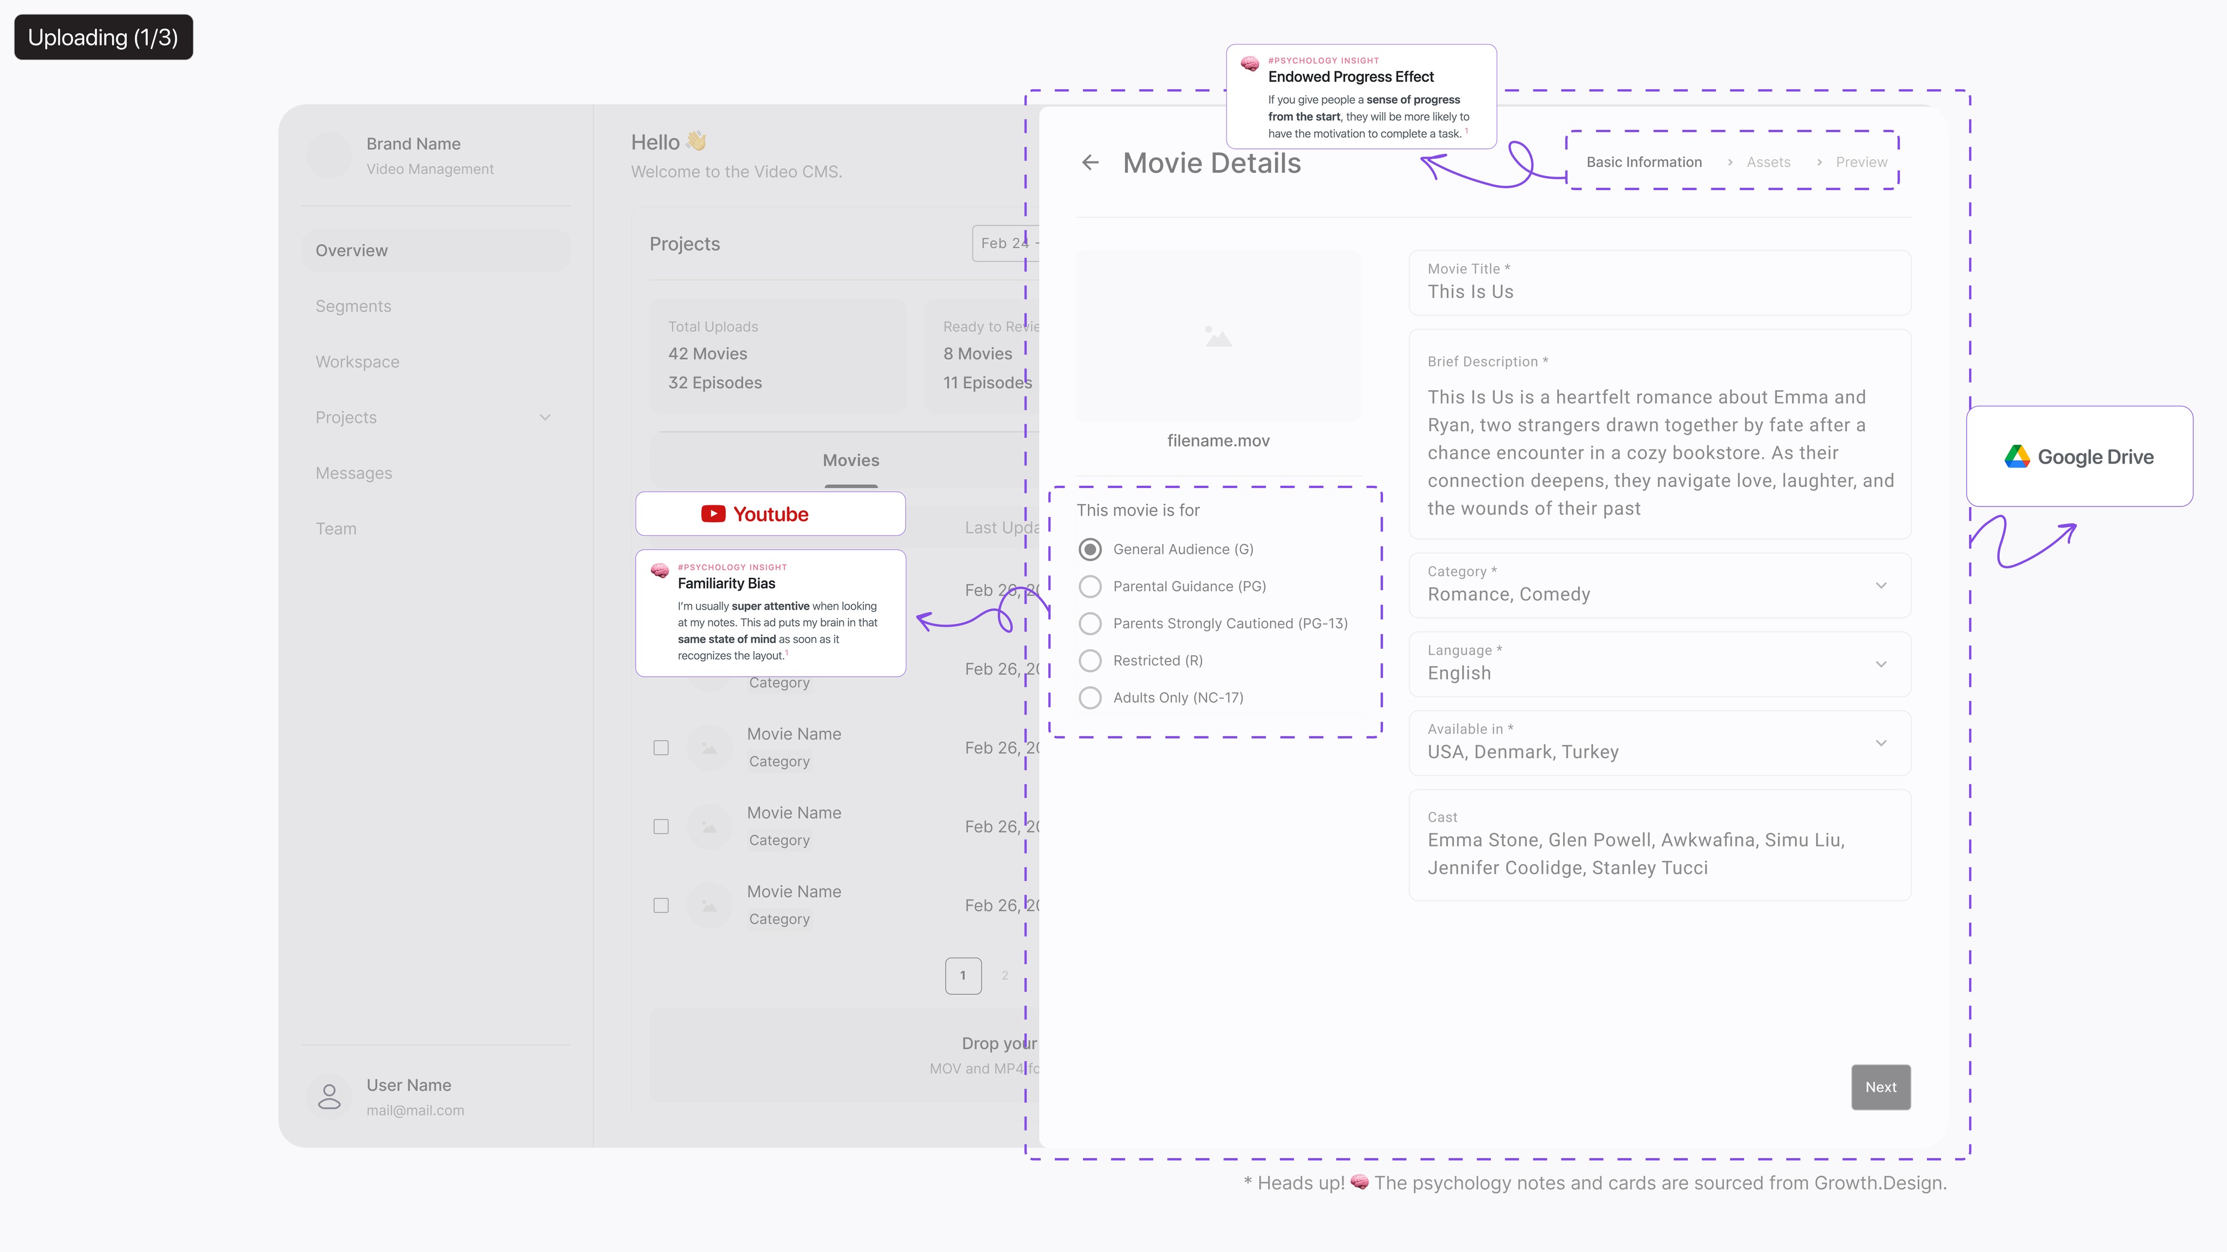The width and height of the screenshot is (2227, 1252).
Task: Click into the Brief Description text area
Action: click(1660, 435)
